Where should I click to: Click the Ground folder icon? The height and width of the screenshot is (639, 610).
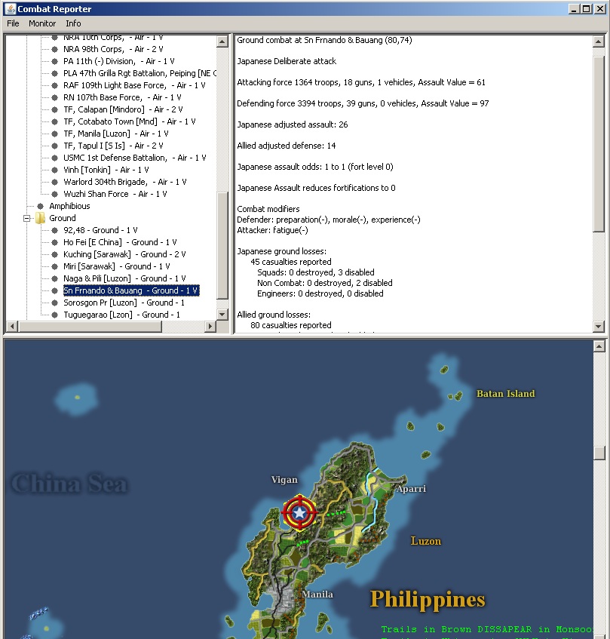[40, 218]
